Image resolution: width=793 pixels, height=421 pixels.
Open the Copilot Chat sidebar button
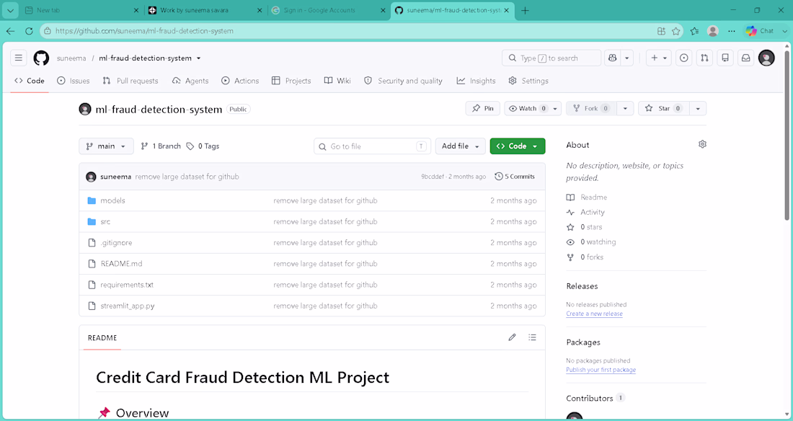click(760, 31)
